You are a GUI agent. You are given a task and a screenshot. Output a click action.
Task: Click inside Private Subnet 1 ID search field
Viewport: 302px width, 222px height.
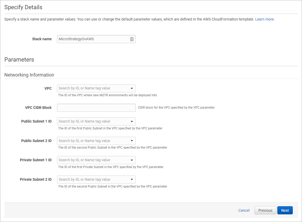tap(85, 160)
